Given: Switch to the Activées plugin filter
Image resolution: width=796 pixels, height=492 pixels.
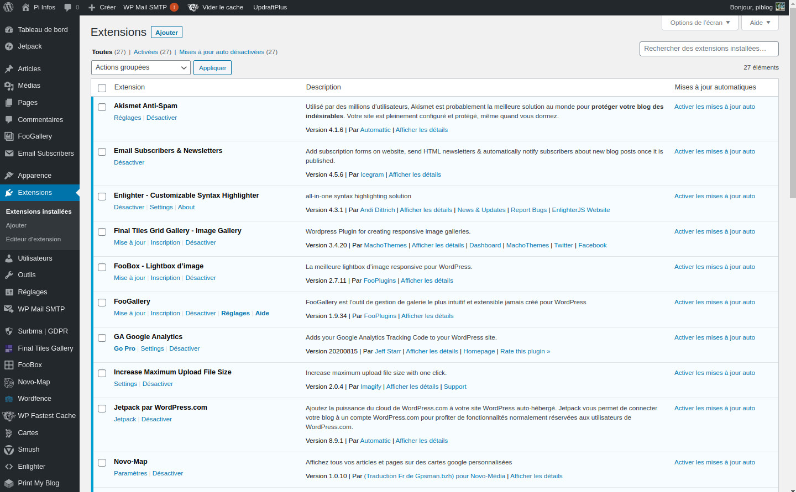Looking at the screenshot, I should (145, 52).
